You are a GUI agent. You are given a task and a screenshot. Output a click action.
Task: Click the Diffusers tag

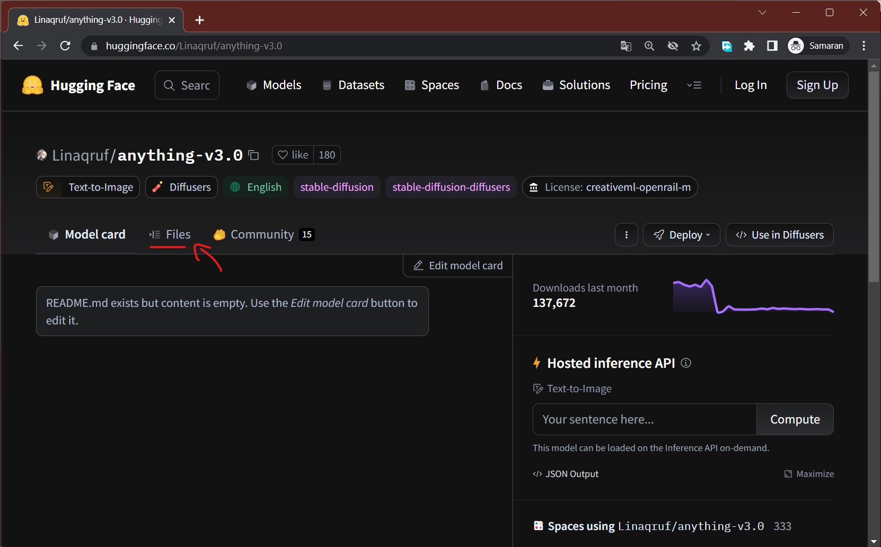point(181,187)
